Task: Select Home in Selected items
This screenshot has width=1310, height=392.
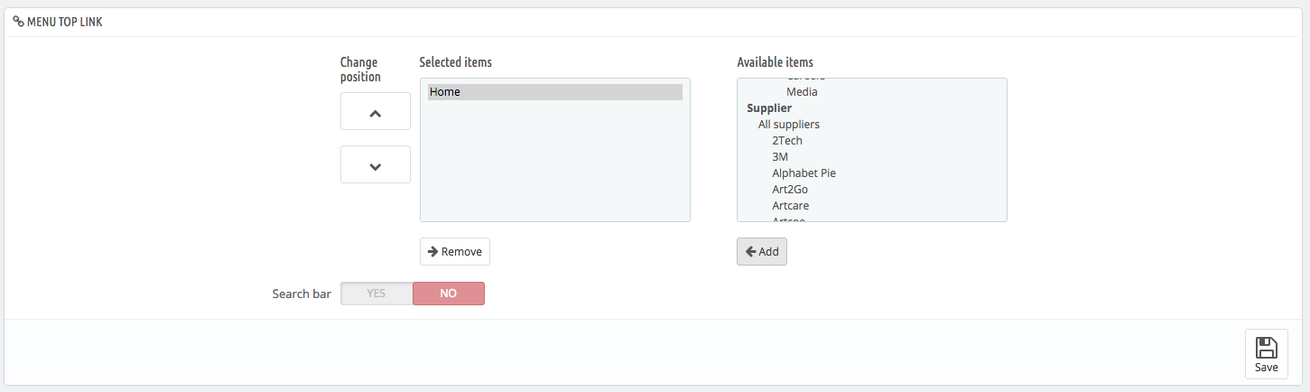Action: coord(554,92)
